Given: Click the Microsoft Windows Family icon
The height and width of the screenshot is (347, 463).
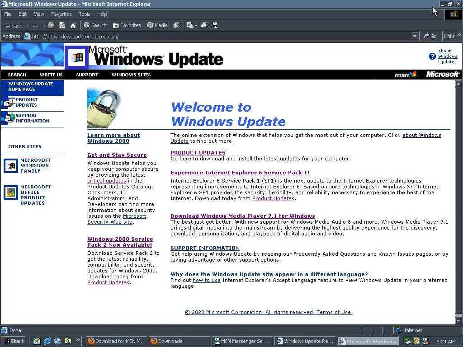Looking at the screenshot, I should [11, 166].
